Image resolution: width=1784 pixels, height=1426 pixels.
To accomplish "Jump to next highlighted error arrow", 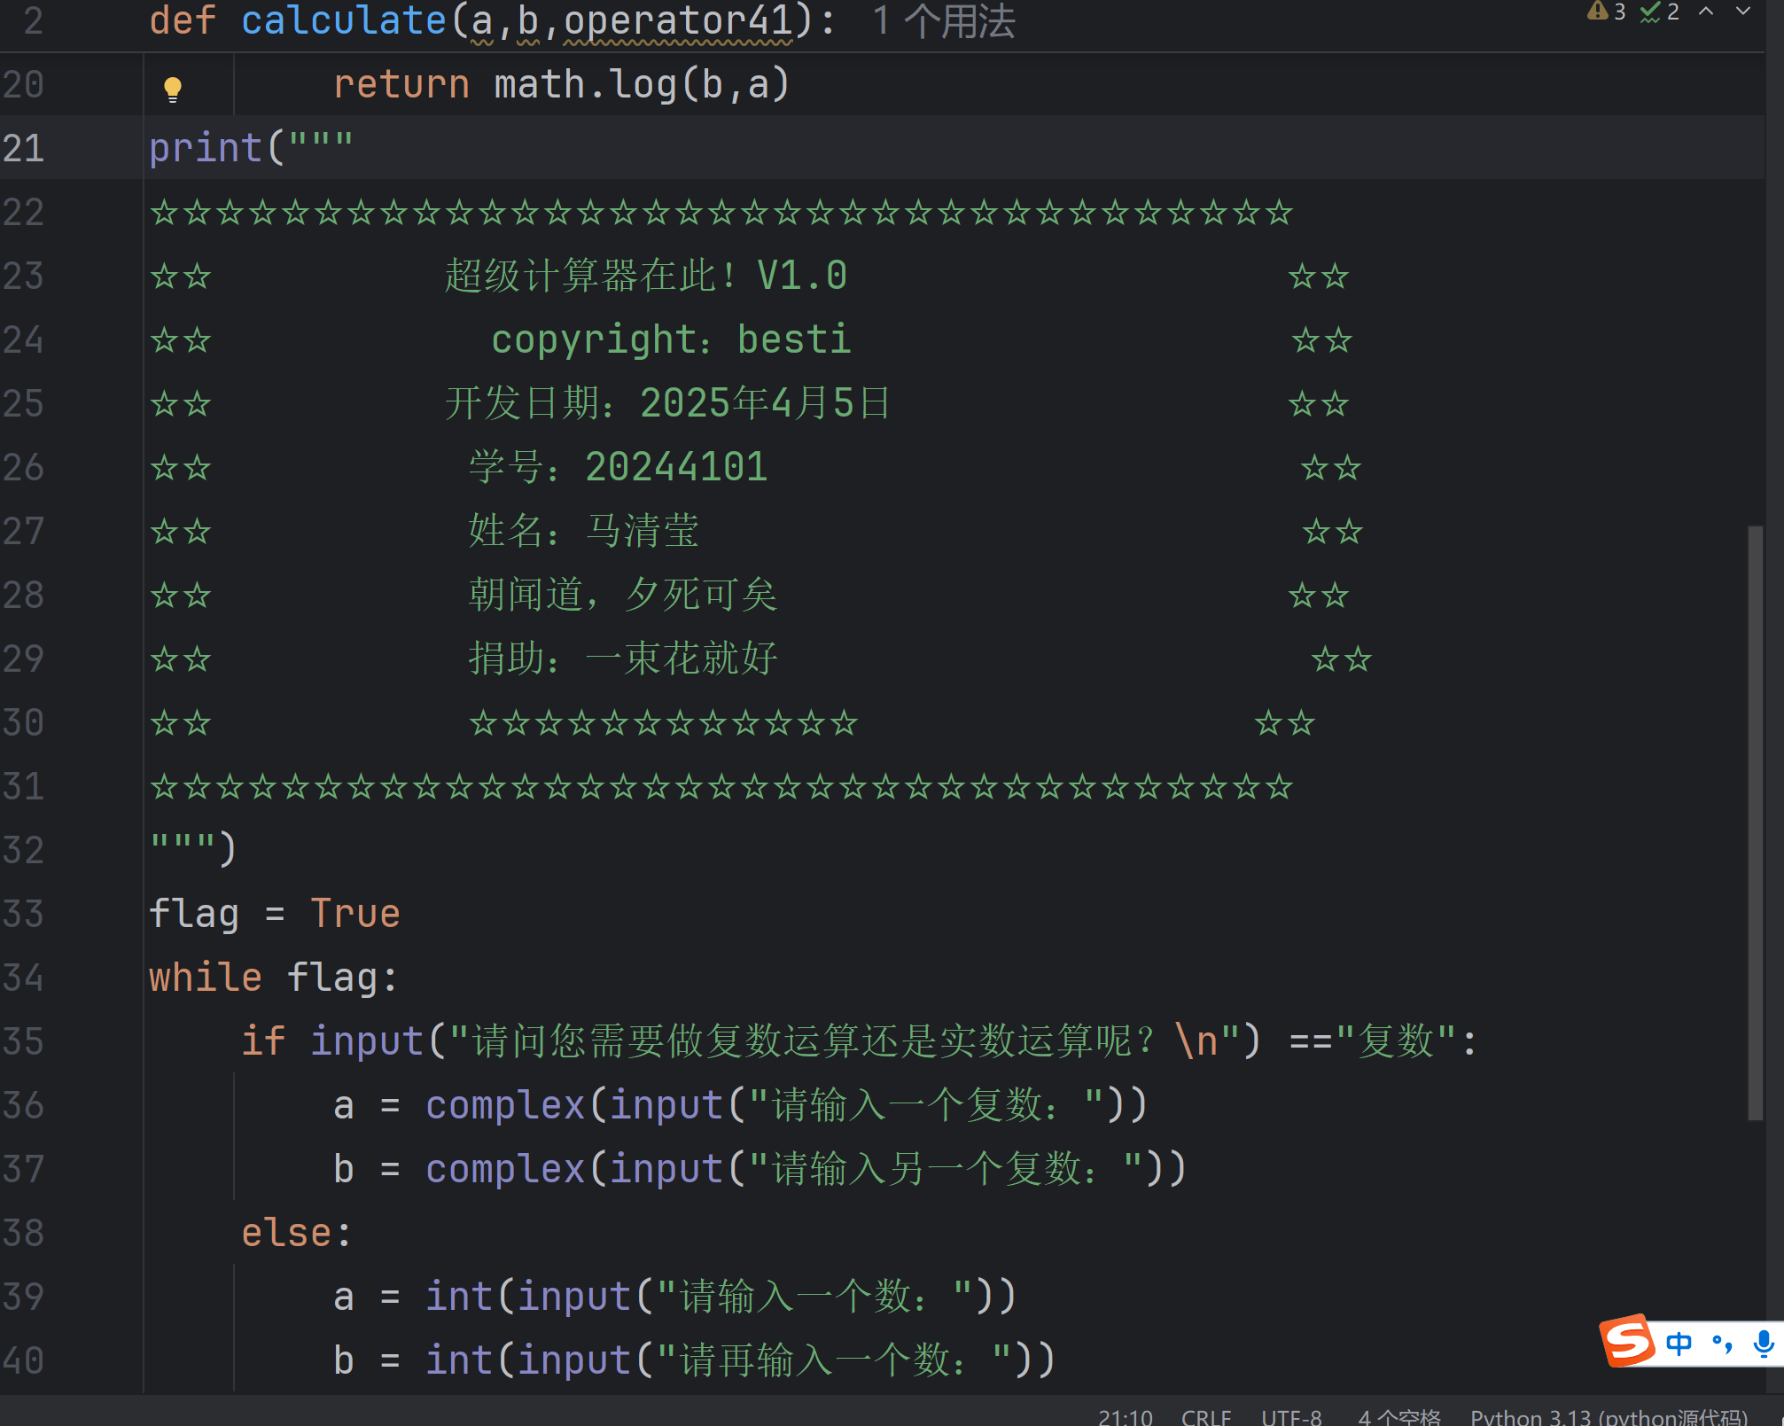I will coord(1743,12).
